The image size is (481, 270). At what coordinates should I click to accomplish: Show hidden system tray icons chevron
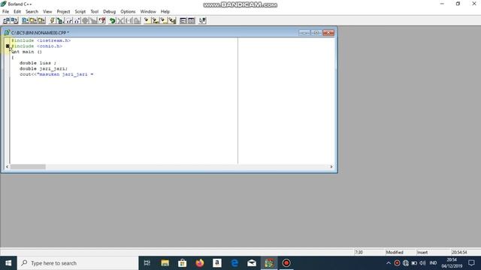point(389,263)
